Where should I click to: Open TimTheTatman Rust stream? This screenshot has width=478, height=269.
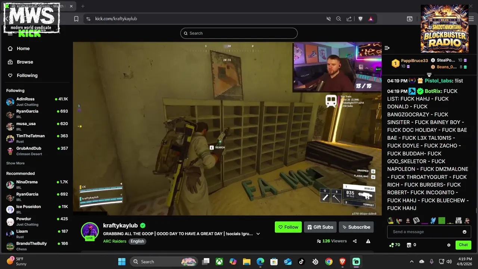click(37, 138)
